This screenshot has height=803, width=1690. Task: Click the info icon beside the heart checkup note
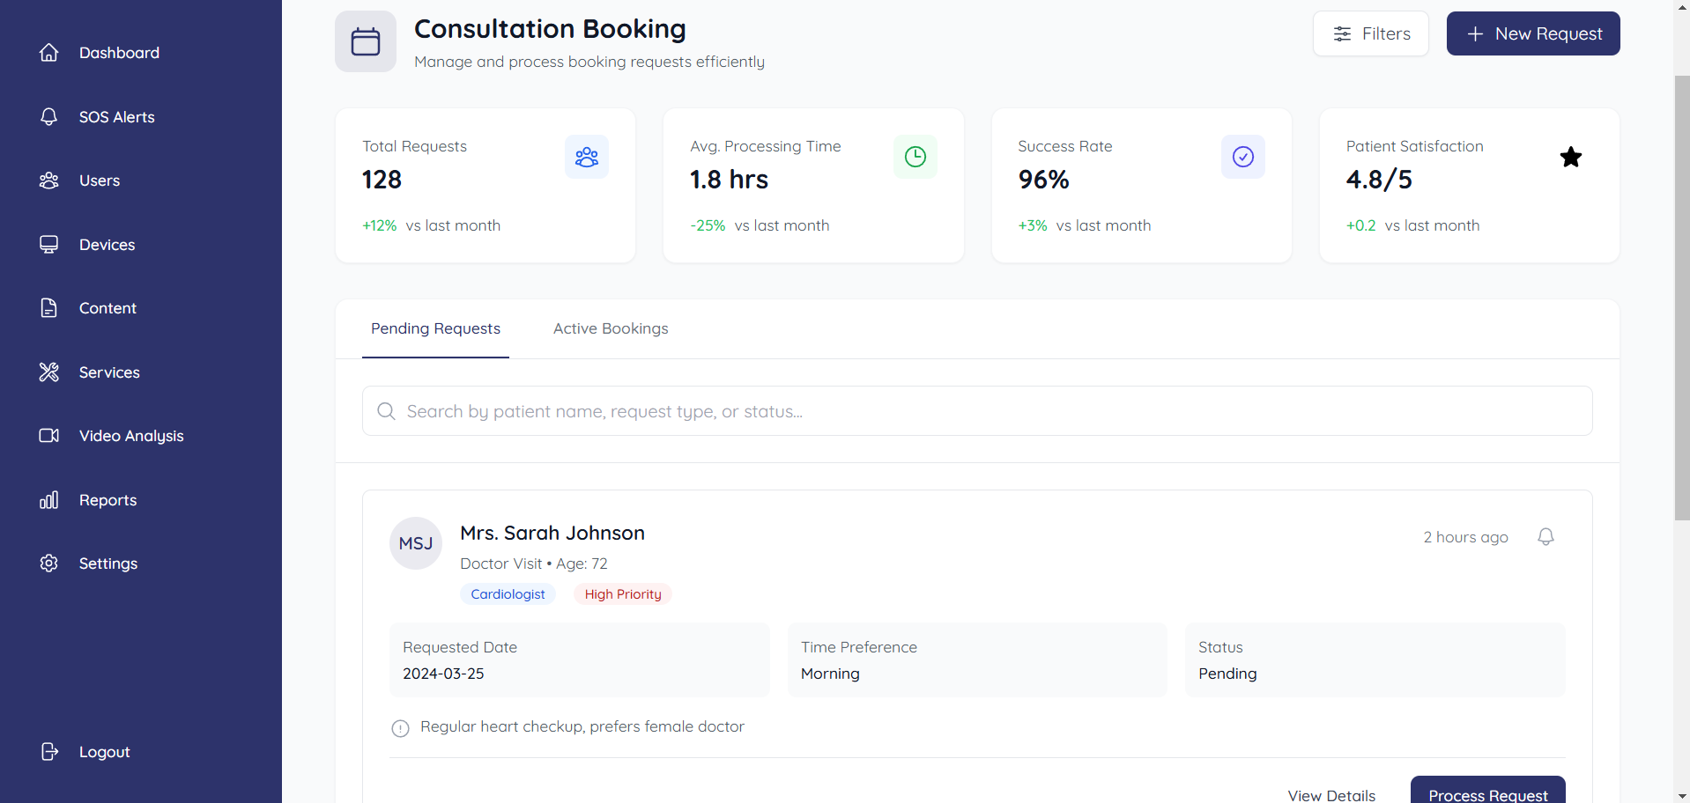[400, 728]
